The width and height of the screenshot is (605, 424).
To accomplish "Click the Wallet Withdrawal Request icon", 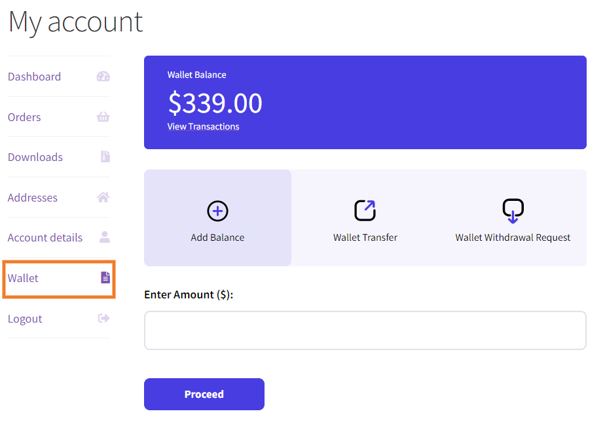I will 513,211.
